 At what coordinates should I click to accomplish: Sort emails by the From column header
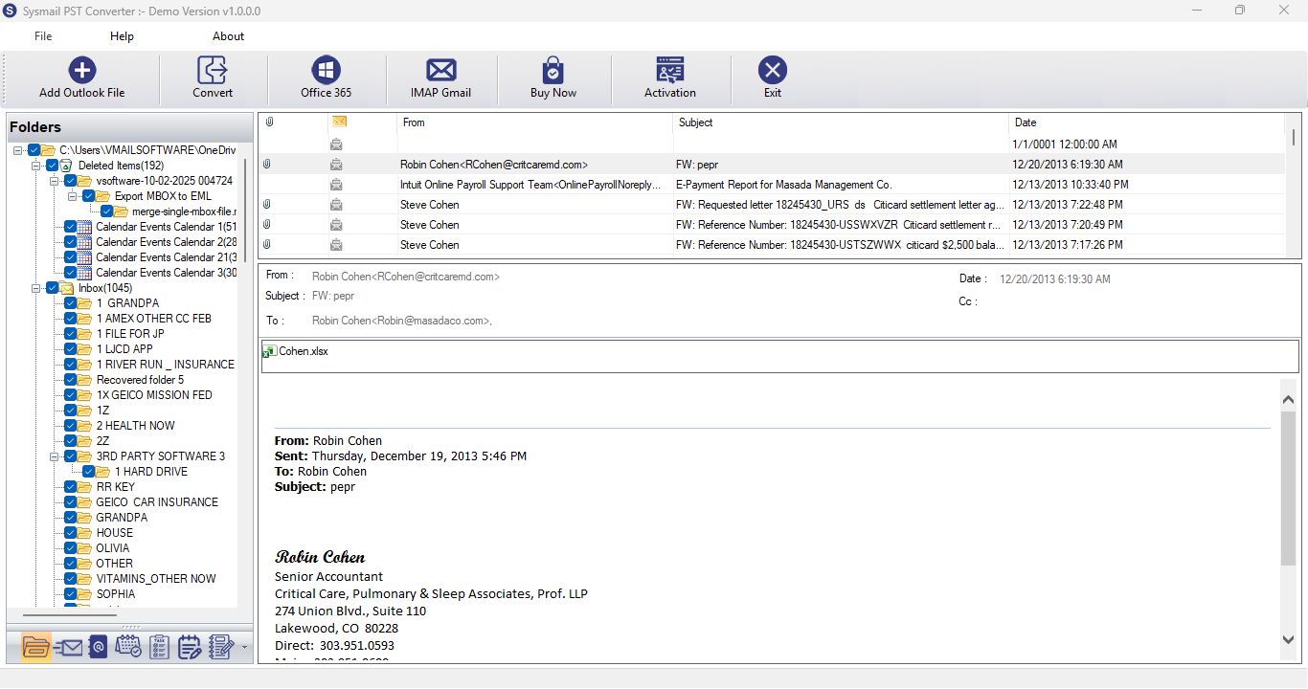pos(535,122)
